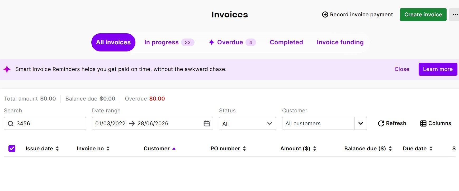The image size is (459, 191).
Task: Click the Overdue $0.00 red amount
Action: 157,99
